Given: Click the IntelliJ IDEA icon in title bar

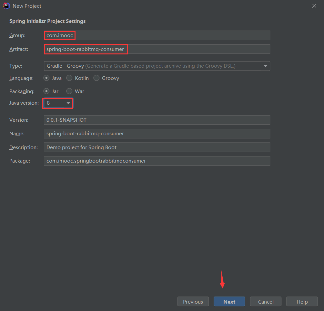Looking at the screenshot, I should click(x=6, y=6).
